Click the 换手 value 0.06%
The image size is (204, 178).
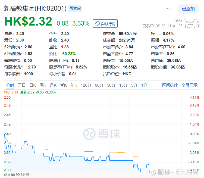tap(168, 34)
